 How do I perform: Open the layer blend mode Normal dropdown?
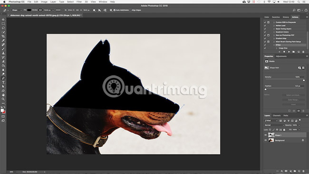pyautogui.click(x=274, y=125)
